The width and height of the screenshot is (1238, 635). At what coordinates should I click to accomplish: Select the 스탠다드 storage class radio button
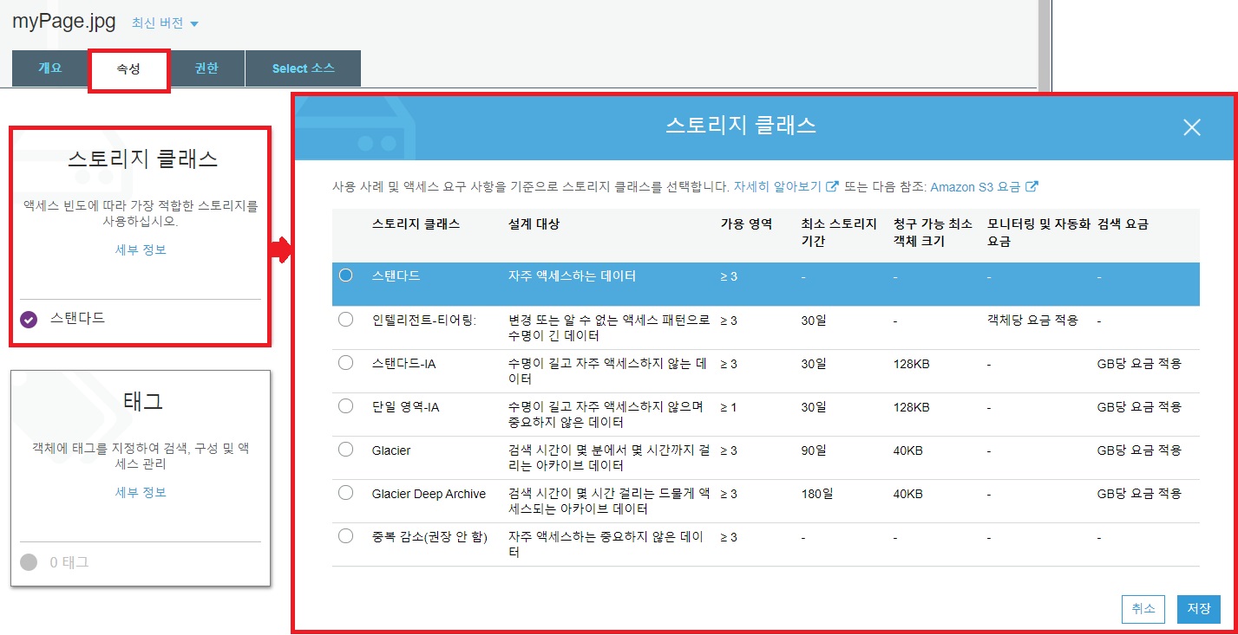coord(345,274)
